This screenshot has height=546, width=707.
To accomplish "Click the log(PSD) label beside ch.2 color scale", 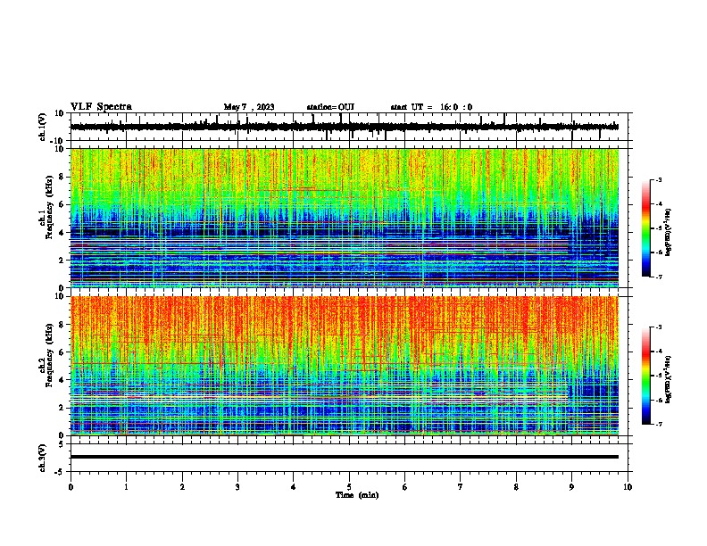I will click(669, 379).
